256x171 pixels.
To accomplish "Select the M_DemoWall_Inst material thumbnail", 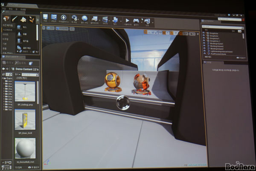I will click(25, 148).
